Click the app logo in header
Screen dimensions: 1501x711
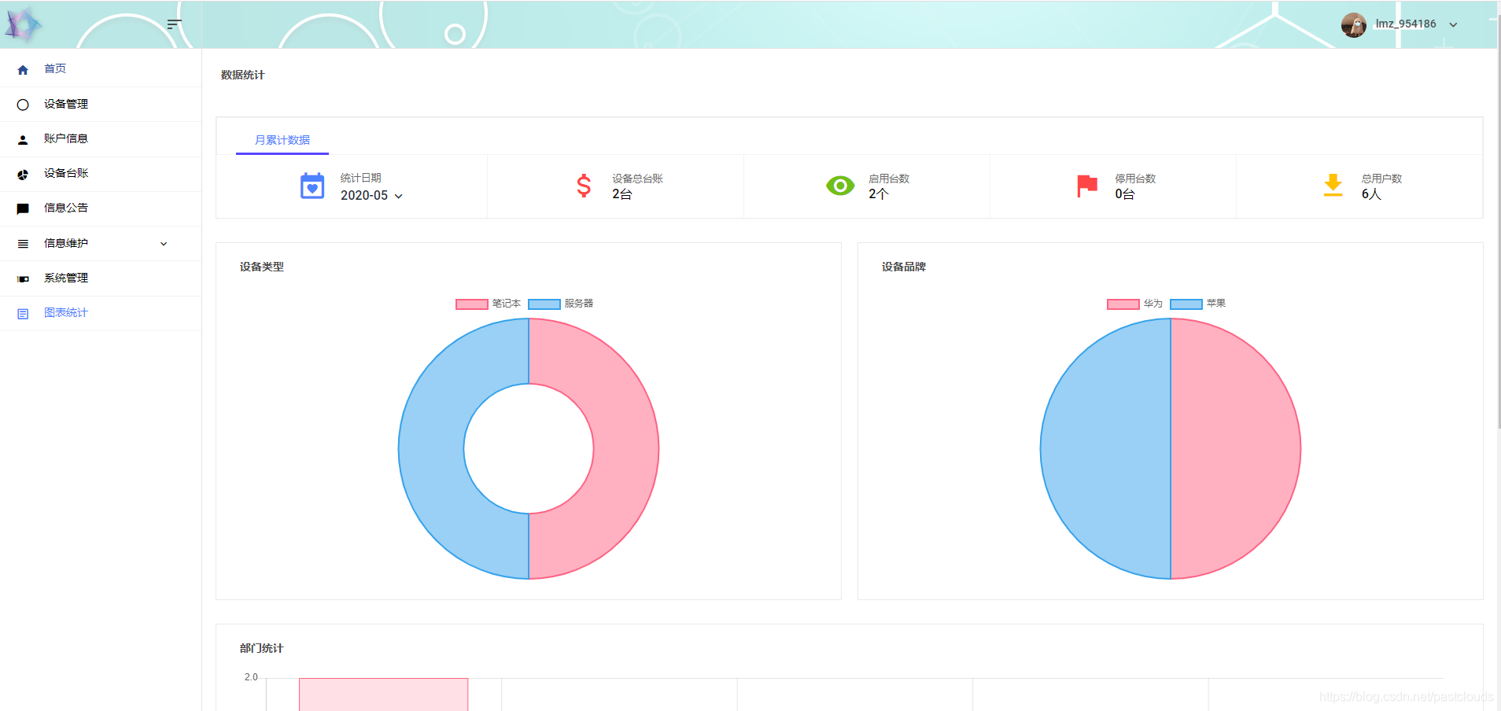coord(23,24)
